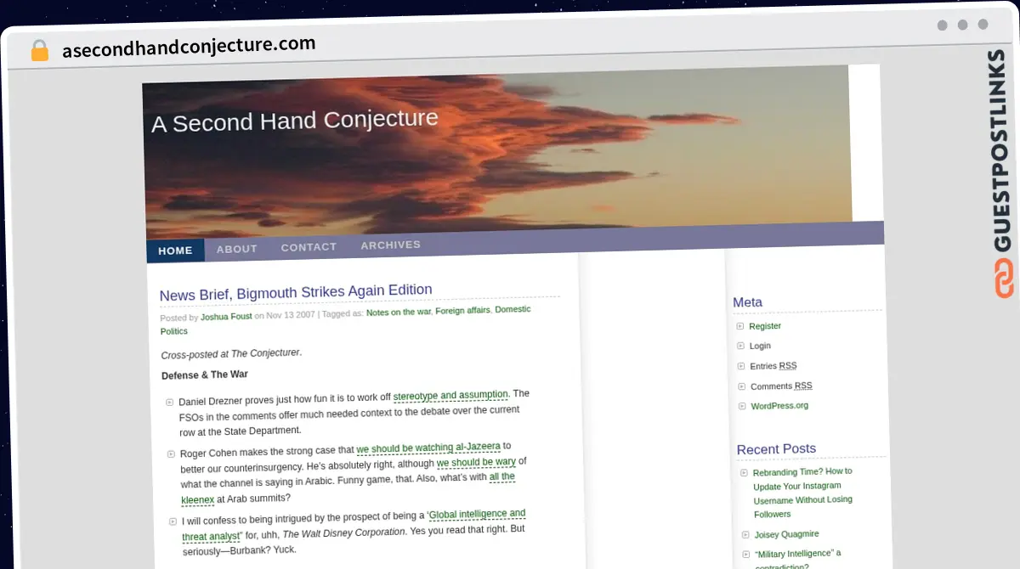Click the Recent Posts sidebar heading
Image resolution: width=1020 pixels, height=569 pixels.
(x=776, y=449)
